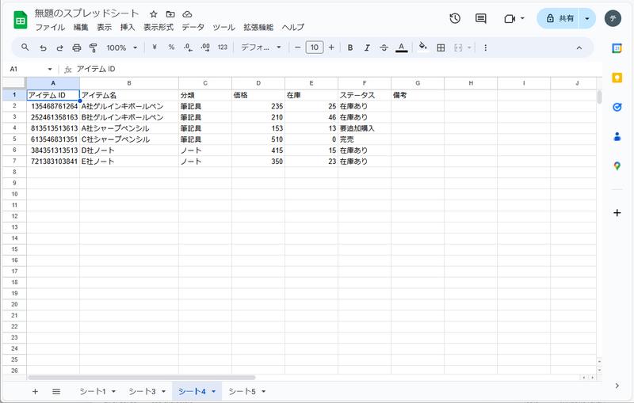Screen dimensions: 634x403
Task: Open the comments speech bubble icon
Action: coord(480,18)
